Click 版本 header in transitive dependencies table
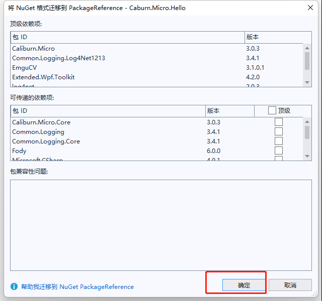This screenshot has height=301, width=322. (x=230, y=111)
